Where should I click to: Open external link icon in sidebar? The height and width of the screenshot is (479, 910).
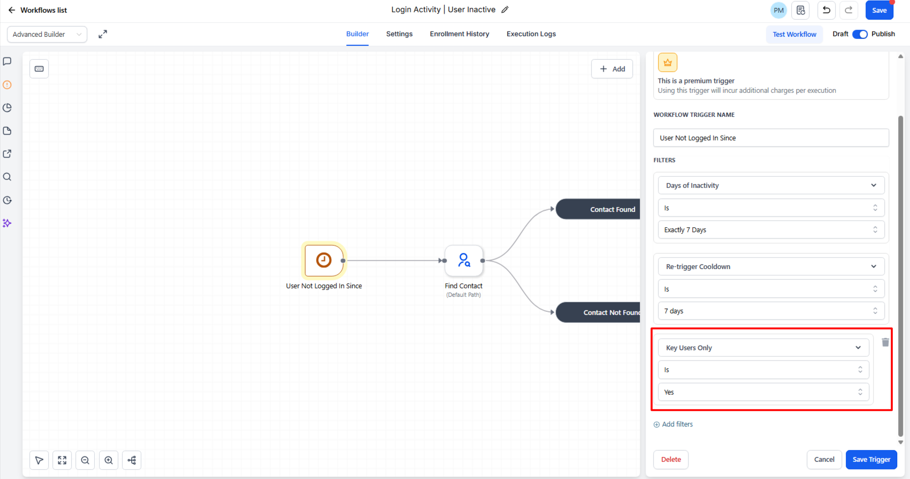point(7,154)
